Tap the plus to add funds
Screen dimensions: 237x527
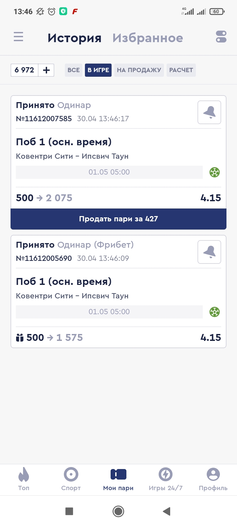(46, 70)
